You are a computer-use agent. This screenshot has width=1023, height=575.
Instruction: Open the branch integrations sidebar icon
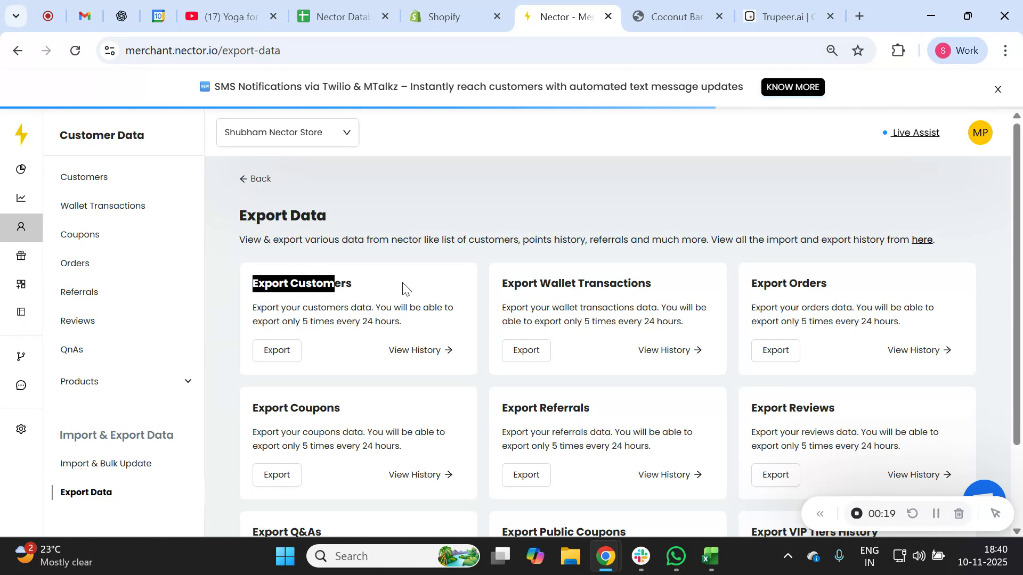click(x=21, y=356)
